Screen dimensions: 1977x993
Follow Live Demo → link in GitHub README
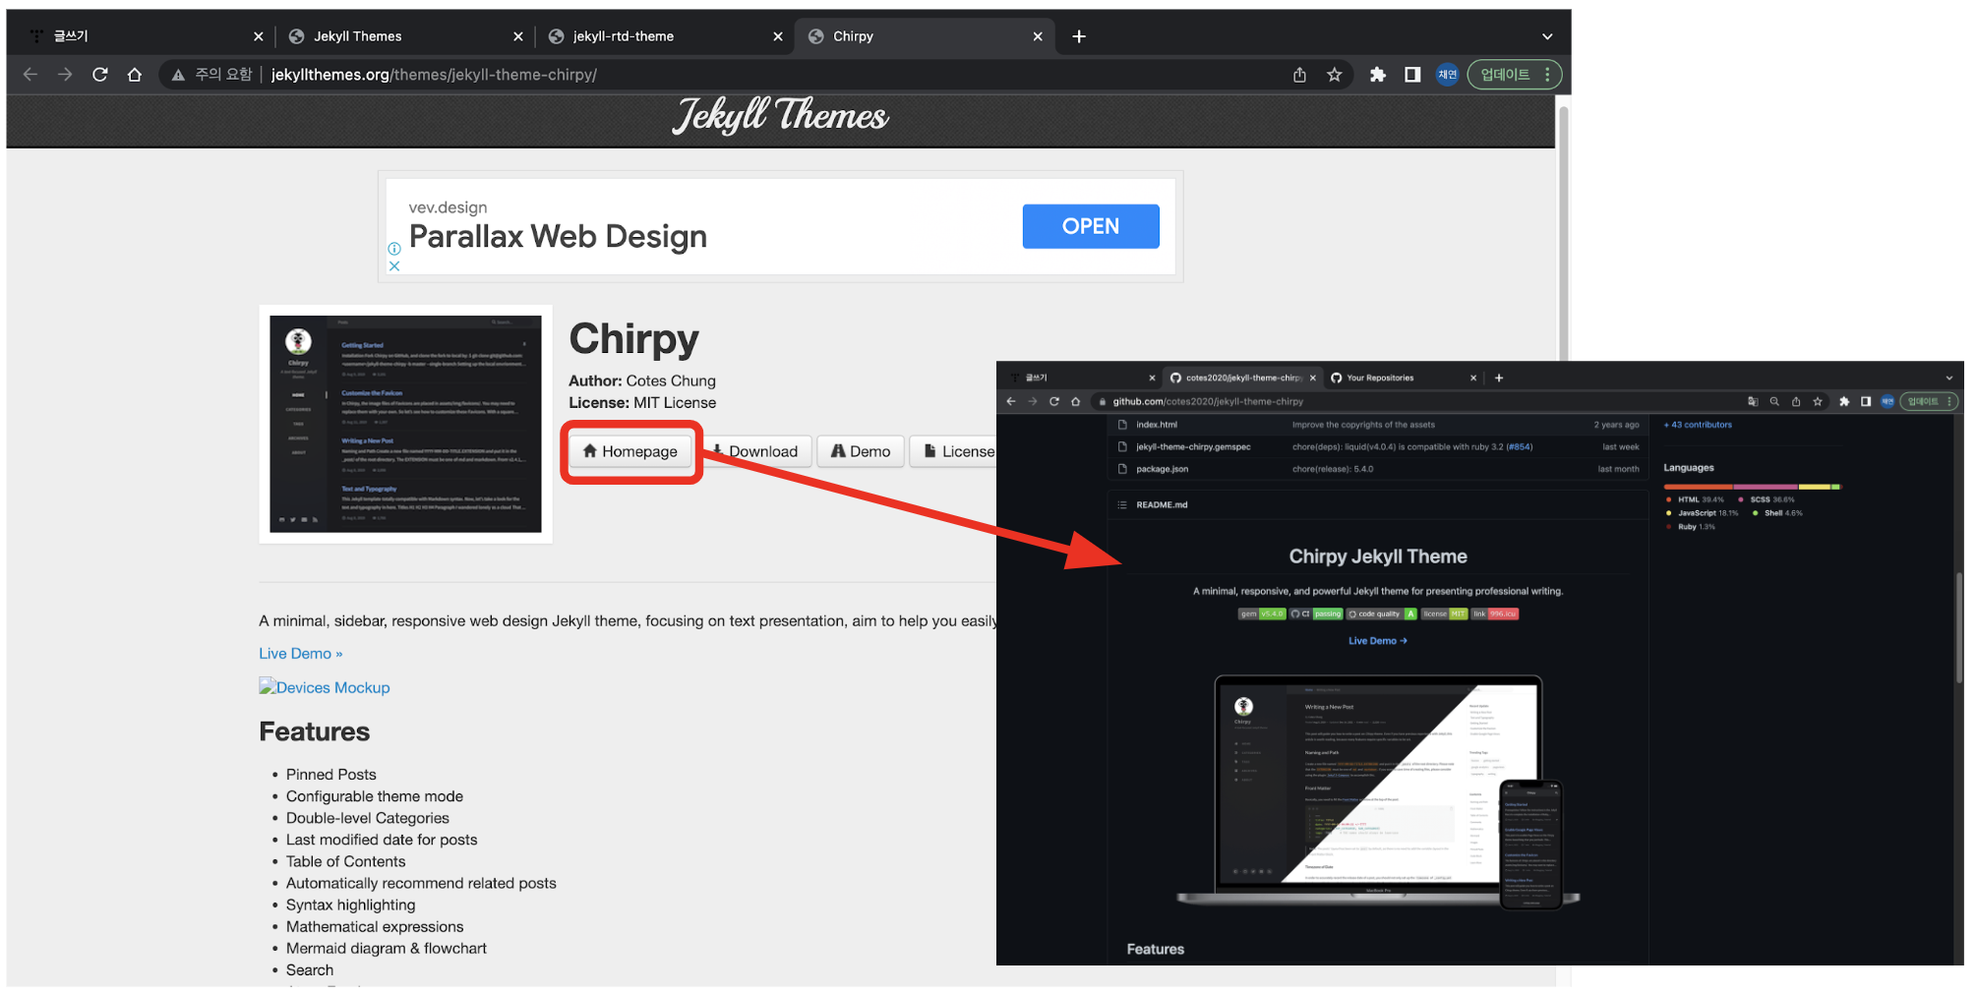1377,641
